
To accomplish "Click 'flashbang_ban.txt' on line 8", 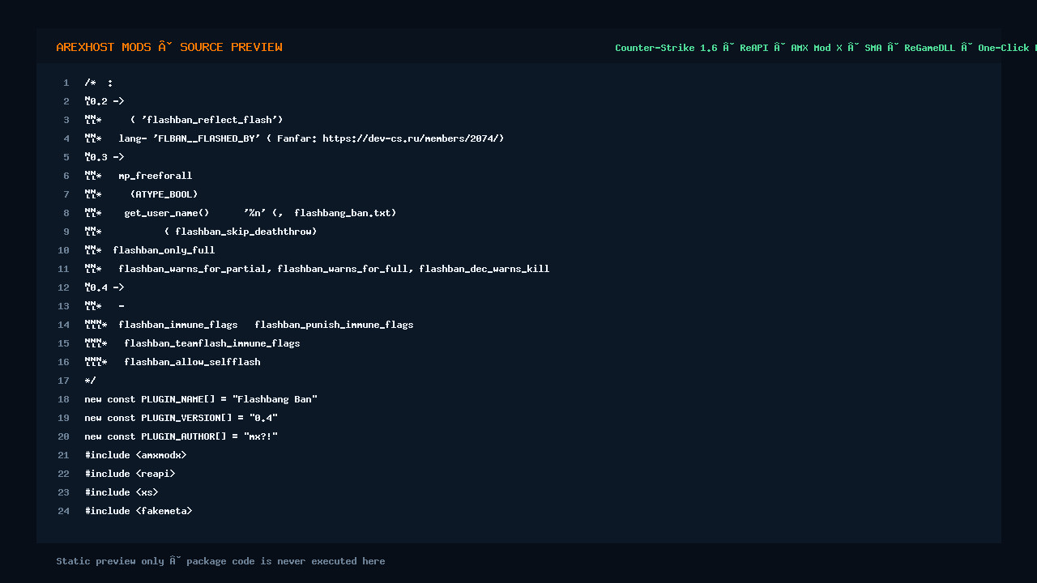I will pyautogui.click(x=343, y=213).
